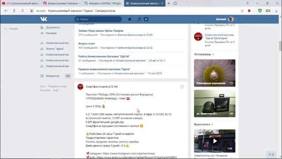Open the ул. Киевская album
The image size is (282, 159).
click(x=215, y=103)
